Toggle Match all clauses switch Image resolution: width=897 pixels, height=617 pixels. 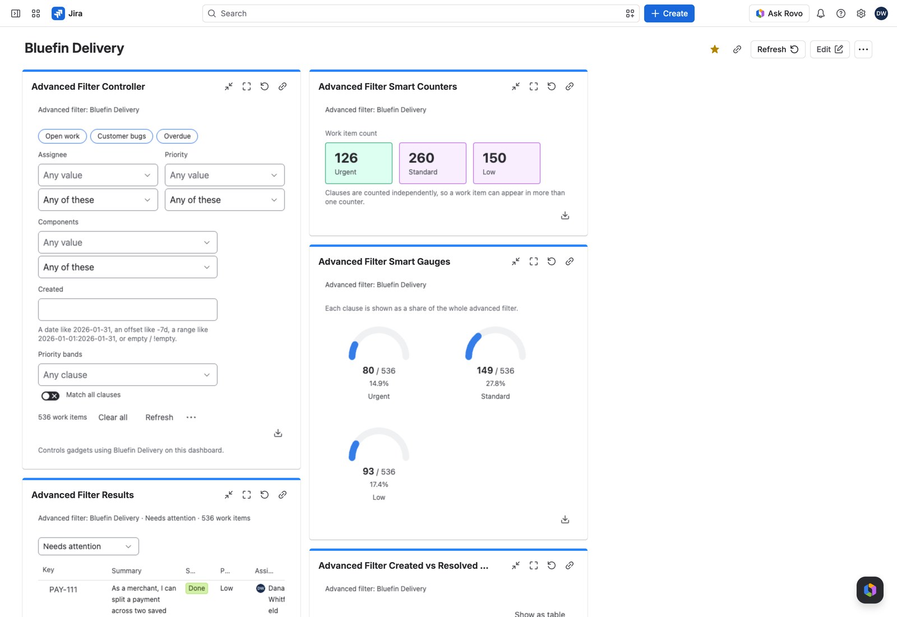[x=50, y=395]
